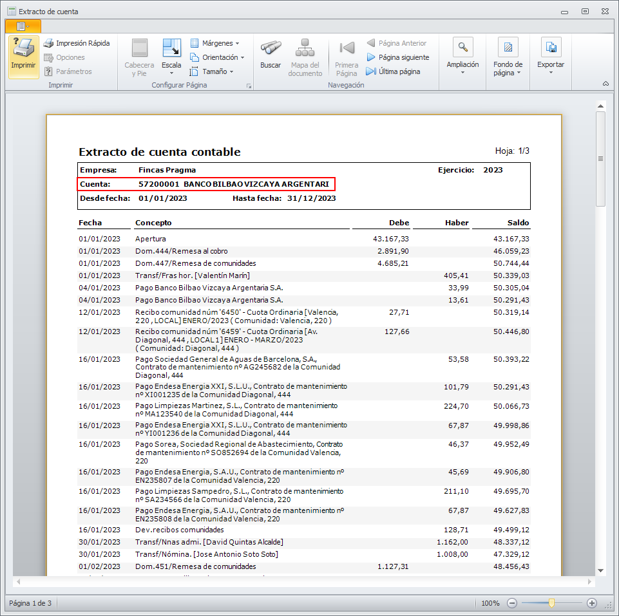The height and width of the screenshot is (616, 619).
Task: Collapse the ribbon with chevron arrow
Action: coord(605,84)
